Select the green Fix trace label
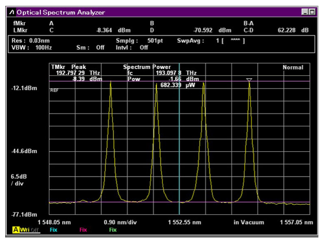 pos(113,230)
